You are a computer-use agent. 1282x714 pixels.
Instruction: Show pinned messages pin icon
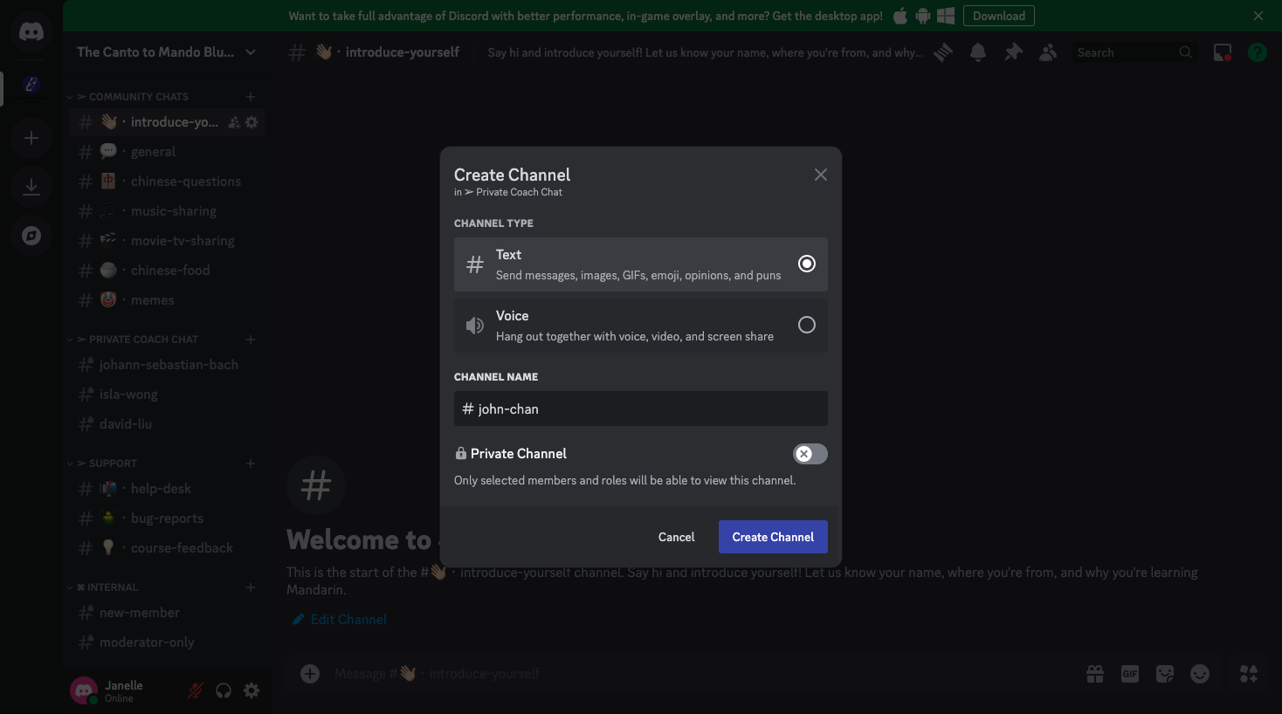coord(1013,52)
